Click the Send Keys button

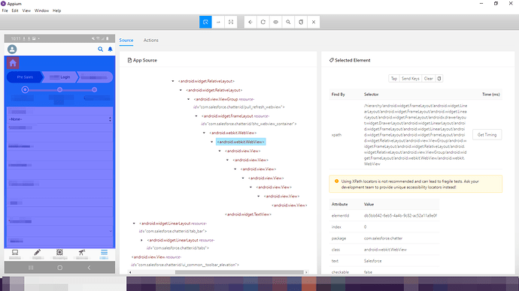(x=411, y=79)
